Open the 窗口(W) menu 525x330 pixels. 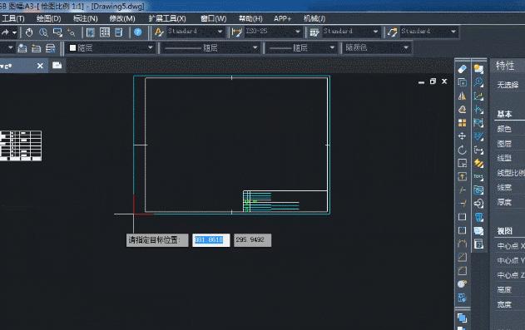[213, 18]
